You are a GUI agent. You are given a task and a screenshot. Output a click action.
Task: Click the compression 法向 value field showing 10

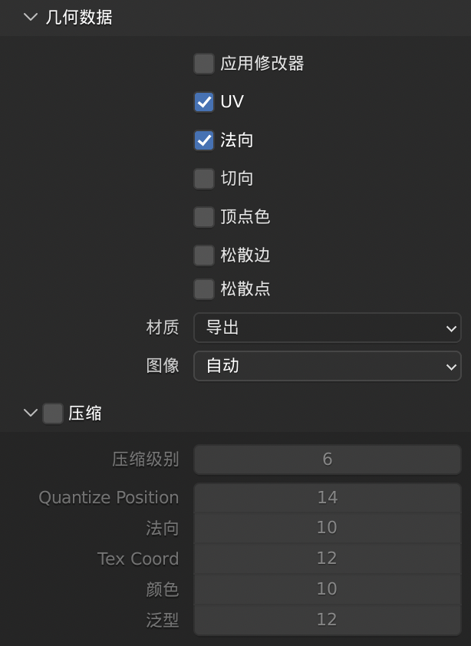[327, 528]
